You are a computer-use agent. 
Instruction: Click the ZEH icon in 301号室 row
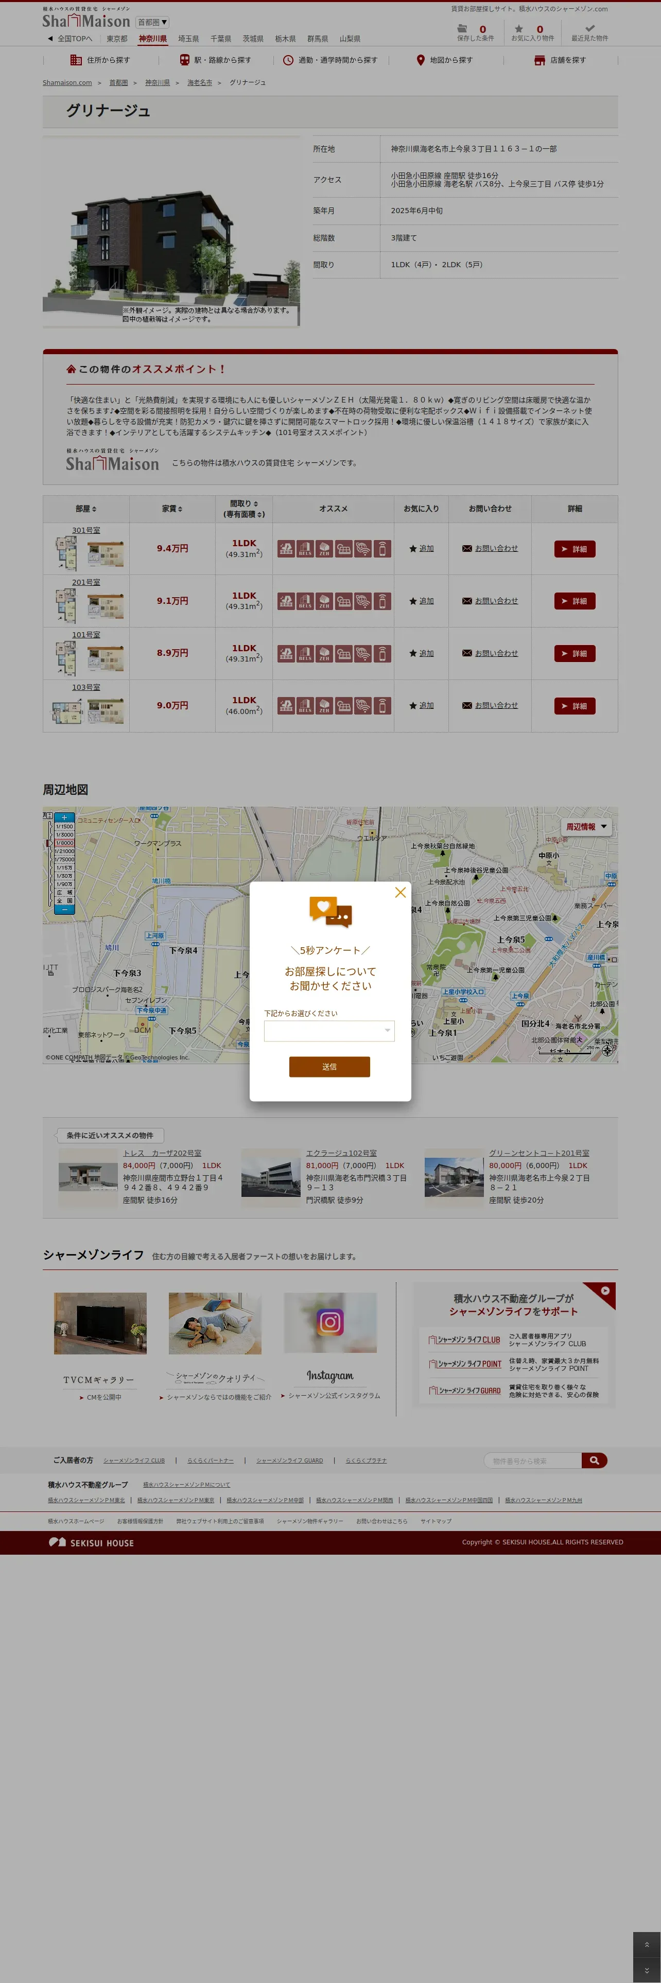[x=325, y=549]
